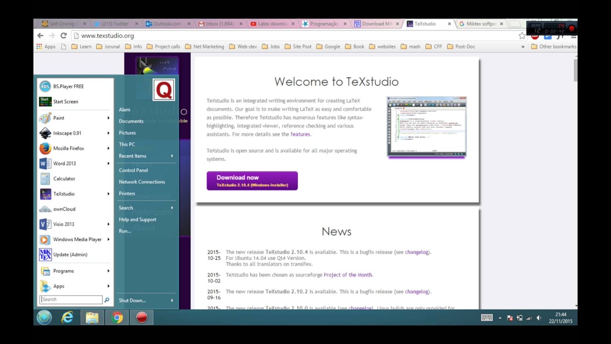
Task: Open the on-screen keyboard tray icon
Action: click(487, 318)
